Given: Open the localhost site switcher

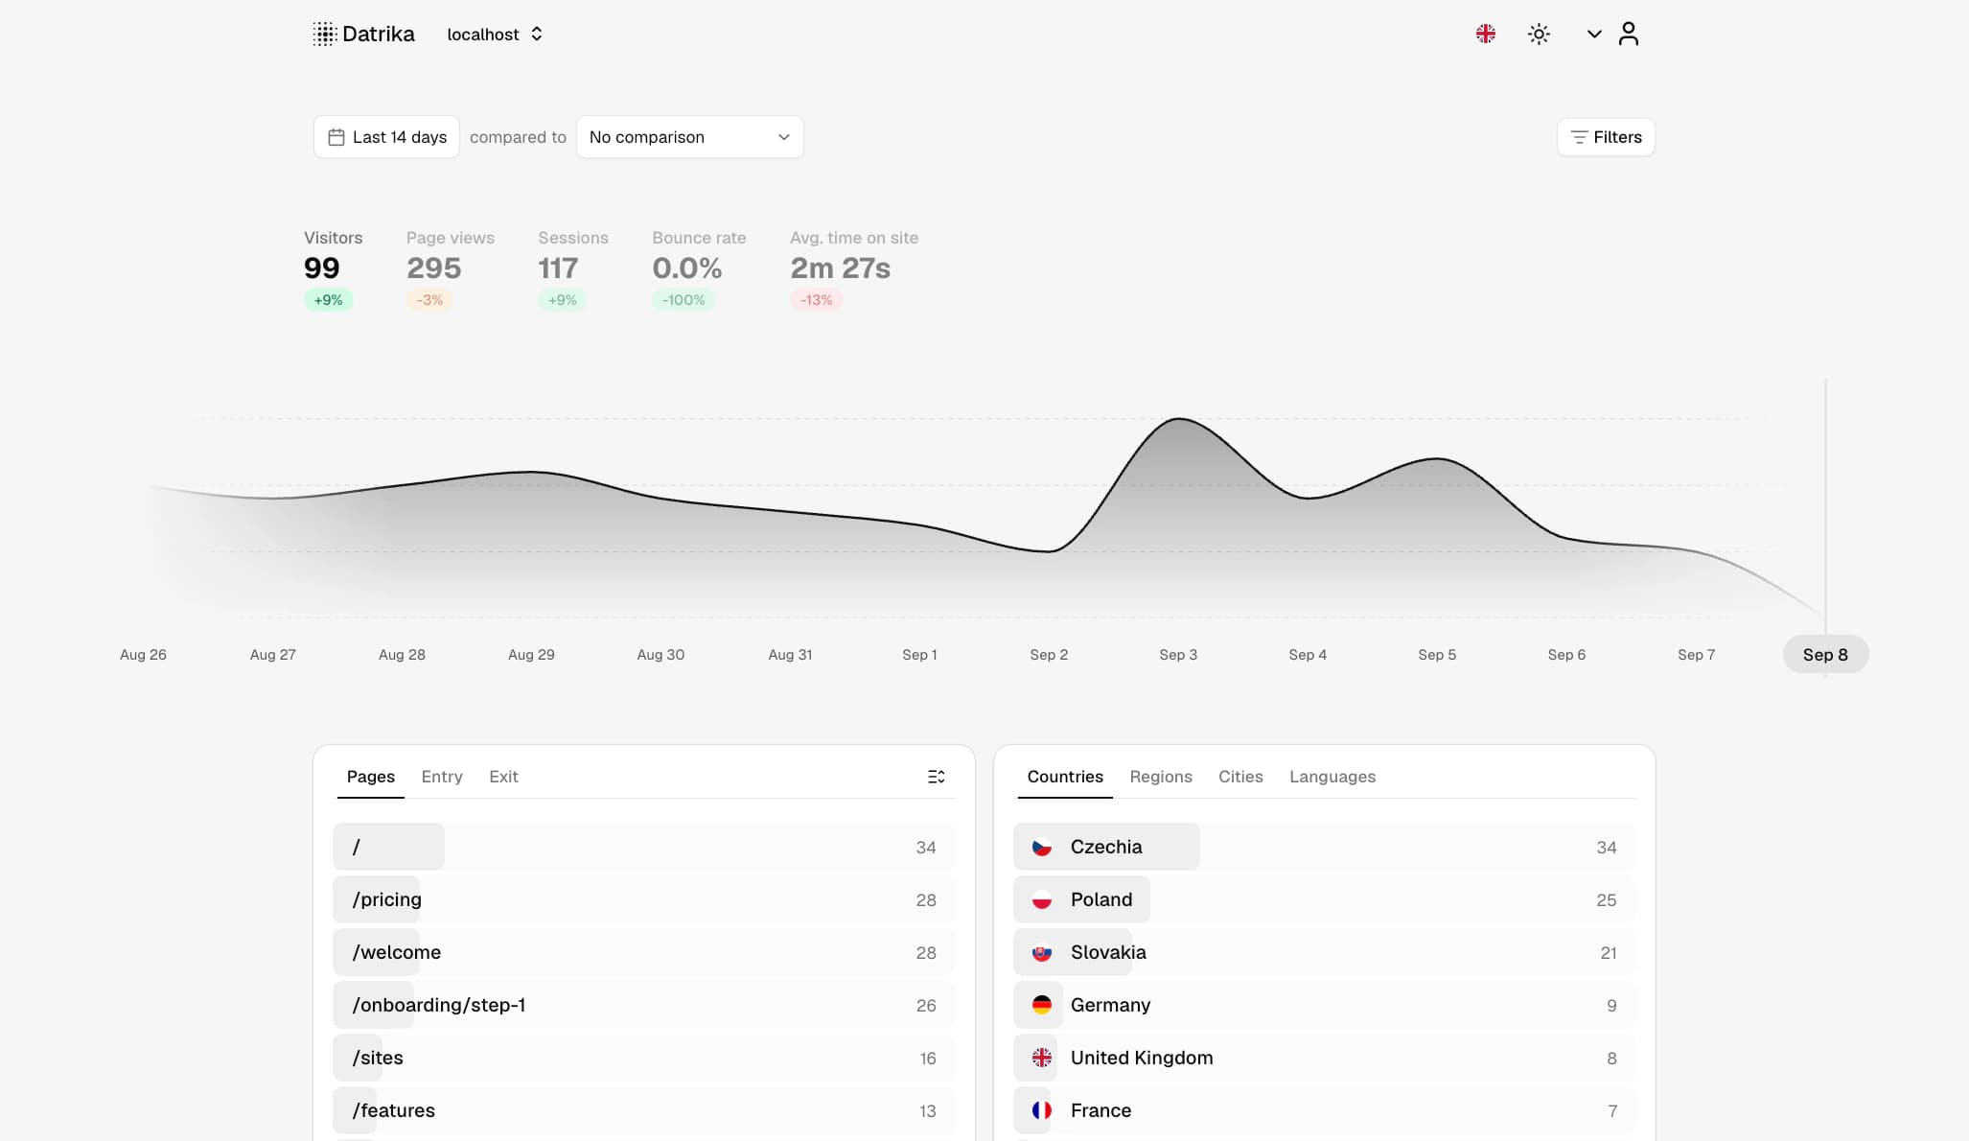Looking at the screenshot, I should 495,35.
